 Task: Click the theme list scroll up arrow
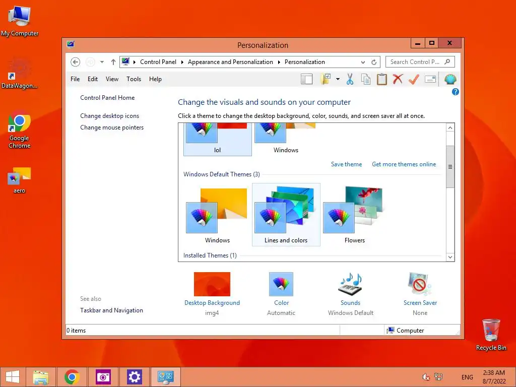pyautogui.click(x=450, y=127)
